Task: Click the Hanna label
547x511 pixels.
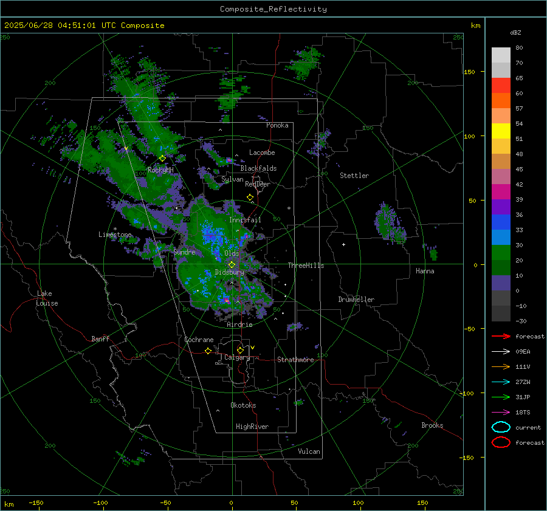Action: click(x=425, y=271)
